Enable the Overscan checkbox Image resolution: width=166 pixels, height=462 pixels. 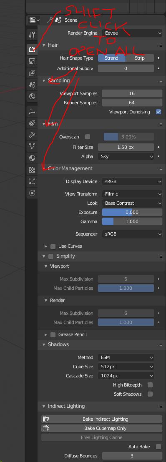[x=87, y=137]
